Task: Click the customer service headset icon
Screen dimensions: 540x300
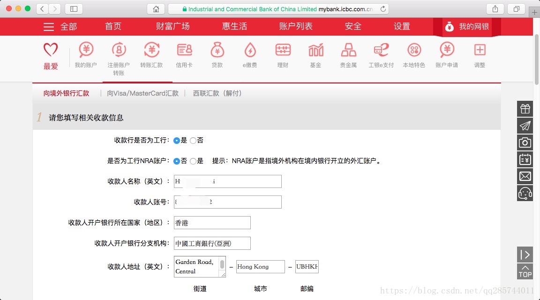Action: [x=525, y=193]
